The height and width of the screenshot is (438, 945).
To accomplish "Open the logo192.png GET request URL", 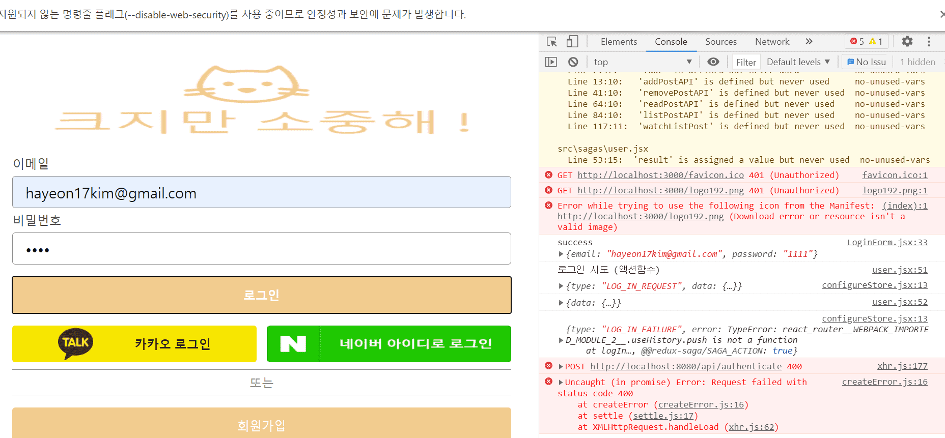I will click(660, 190).
